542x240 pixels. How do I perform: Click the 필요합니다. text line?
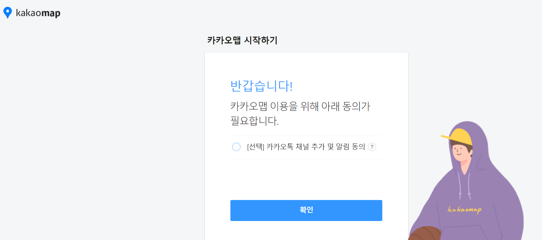pyautogui.click(x=255, y=121)
